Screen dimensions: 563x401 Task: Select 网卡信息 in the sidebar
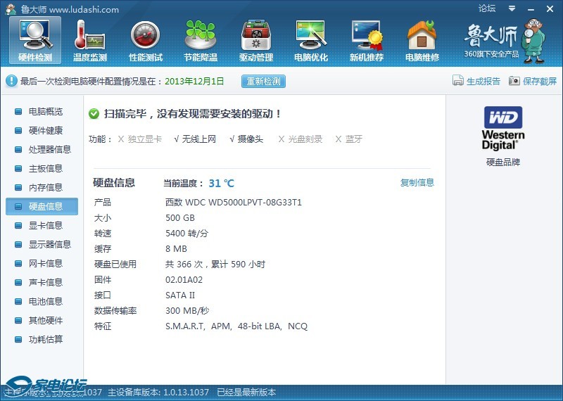pos(42,264)
